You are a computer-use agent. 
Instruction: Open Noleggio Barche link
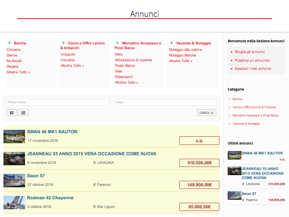[182, 55]
